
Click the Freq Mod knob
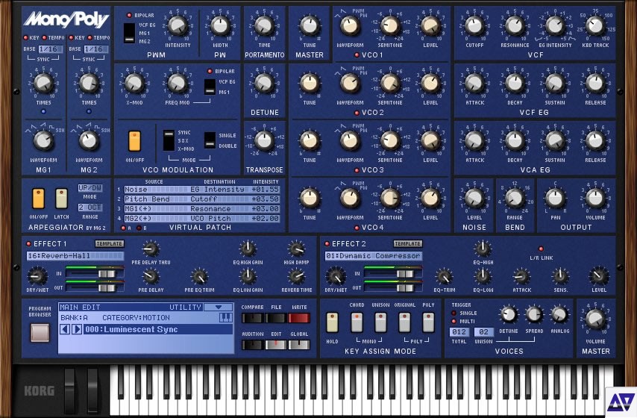tap(177, 83)
